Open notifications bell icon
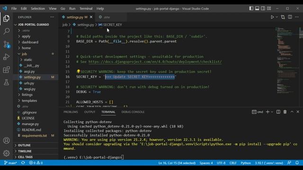Viewport: 303px width, 170px height. point(297,162)
